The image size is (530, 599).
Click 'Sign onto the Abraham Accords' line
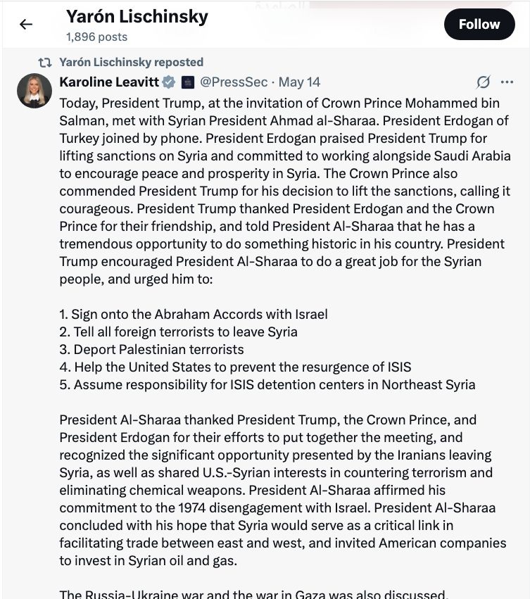(194, 314)
